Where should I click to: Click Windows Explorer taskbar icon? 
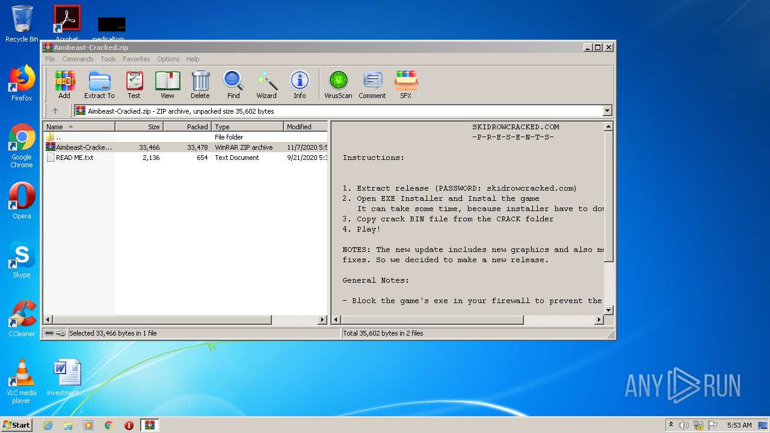(68, 425)
